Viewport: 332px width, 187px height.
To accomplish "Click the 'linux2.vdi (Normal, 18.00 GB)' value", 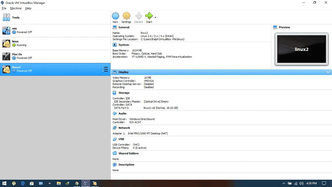I will point(161,108).
